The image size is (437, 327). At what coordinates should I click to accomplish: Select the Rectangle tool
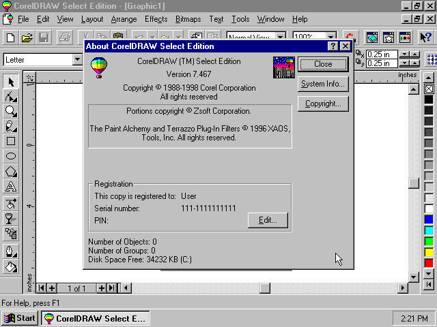pos(11,141)
